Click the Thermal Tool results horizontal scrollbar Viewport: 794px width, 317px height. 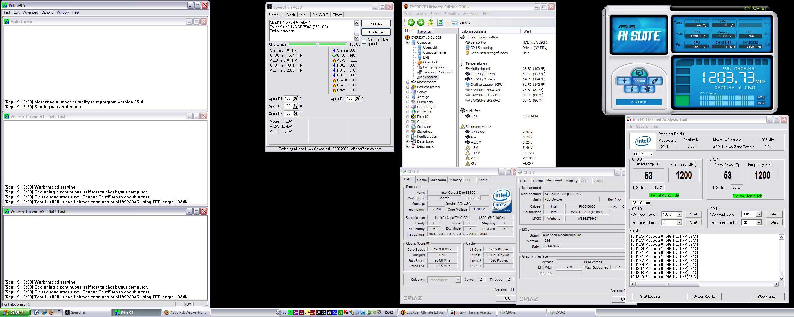(704, 284)
